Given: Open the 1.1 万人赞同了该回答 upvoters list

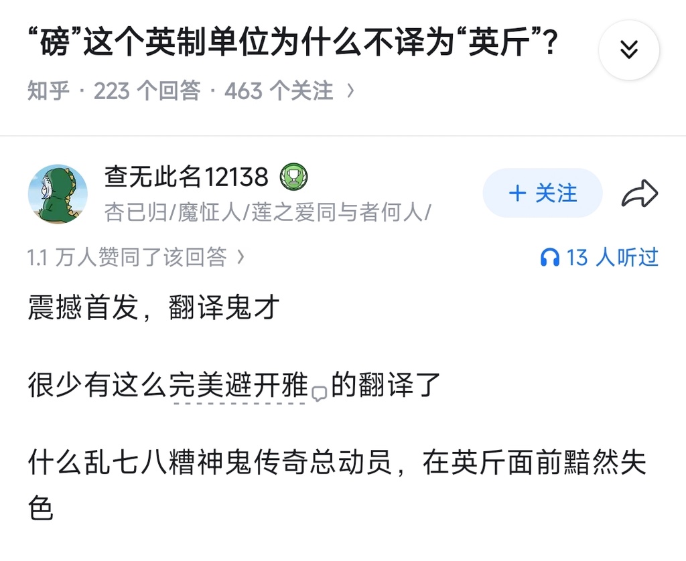Looking at the screenshot, I should [127, 257].
